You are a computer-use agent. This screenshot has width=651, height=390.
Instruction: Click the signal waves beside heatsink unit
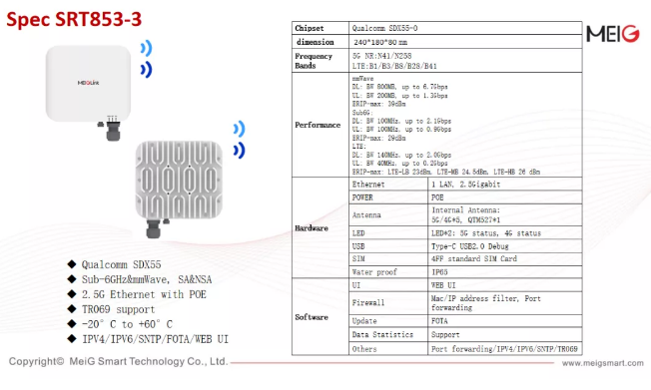pyautogui.click(x=240, y=140)
